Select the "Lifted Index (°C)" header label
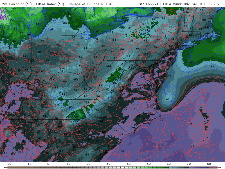225x169 pixels. 50,4
